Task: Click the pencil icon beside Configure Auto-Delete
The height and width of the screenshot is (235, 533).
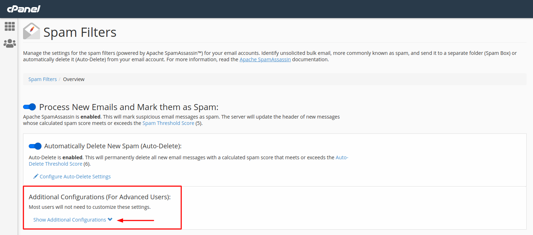Action: [x=36, y=176]
